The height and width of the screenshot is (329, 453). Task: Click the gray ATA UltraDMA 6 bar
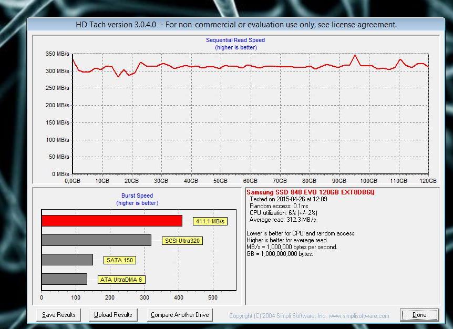pyautogui.click(x=65, y=279)
